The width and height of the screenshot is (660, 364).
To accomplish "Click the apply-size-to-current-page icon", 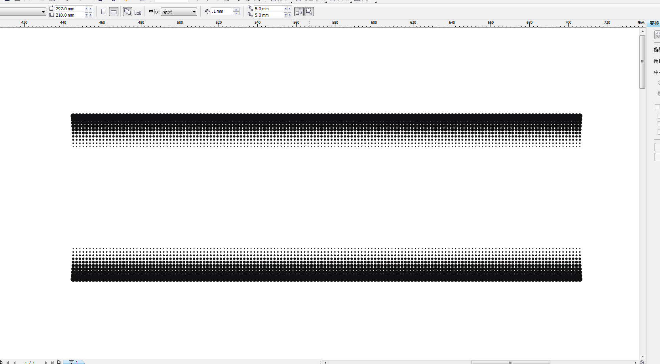I will pyautogui.click(x=137, y=11).
